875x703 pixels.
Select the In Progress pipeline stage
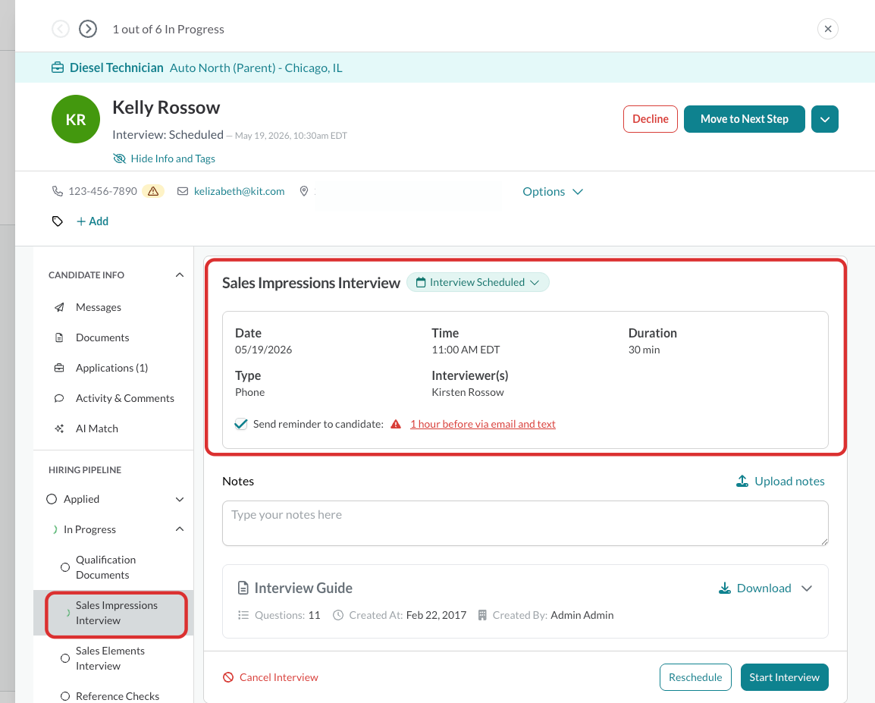[x=89, y=529]
